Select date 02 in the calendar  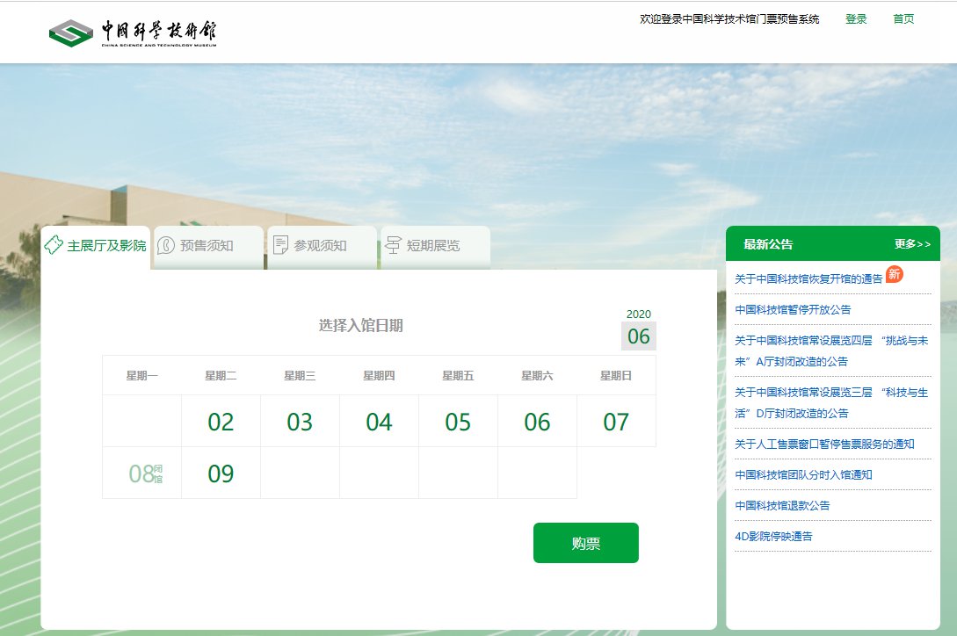tap(221, 423)
